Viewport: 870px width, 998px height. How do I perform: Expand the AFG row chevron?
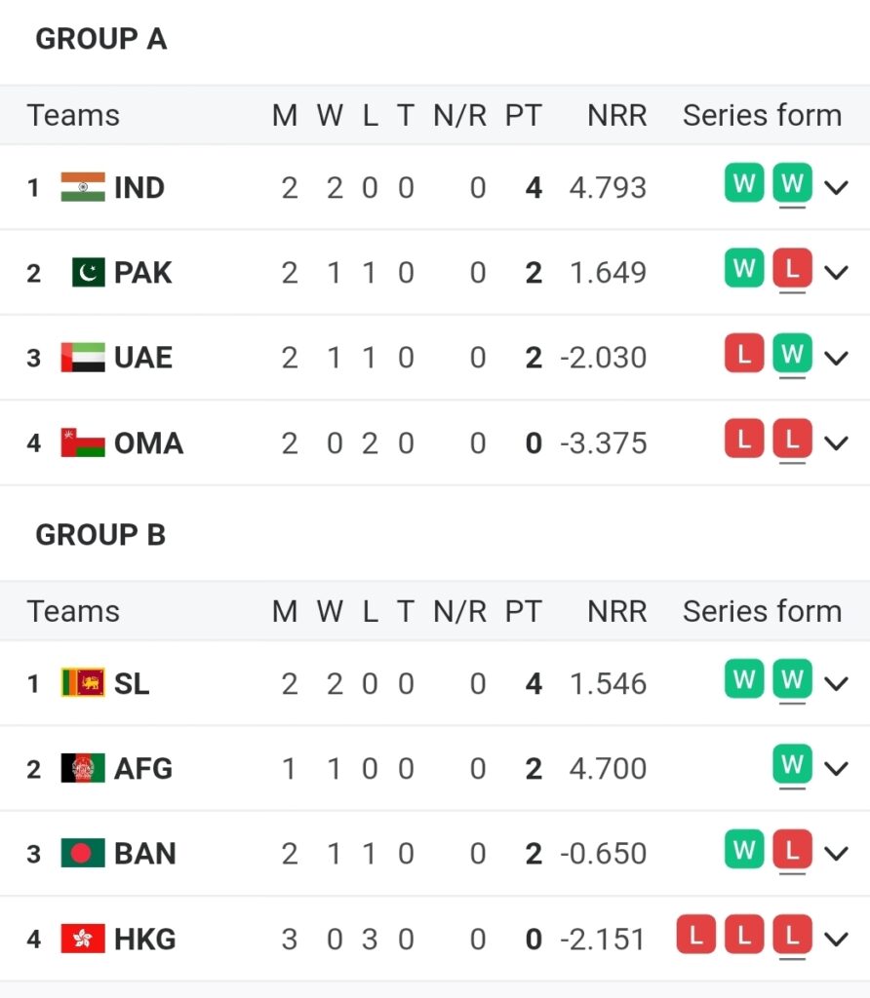coord(836,769)
